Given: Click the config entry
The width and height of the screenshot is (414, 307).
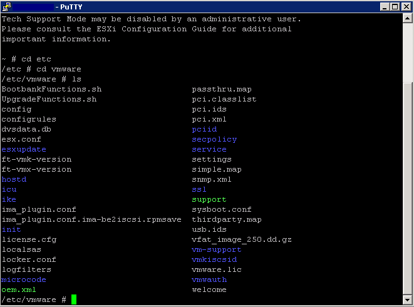Looking at the screenshot, I should pyautogui.click(x=16, y=110).
